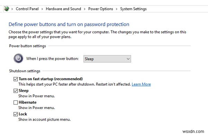
Task: Expand chevron after Hardware and Sound
Action: pos(85,9)
